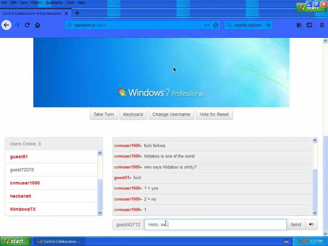Open the Bookmarks menu
328x246 pixels.
[x=54, y=3]
